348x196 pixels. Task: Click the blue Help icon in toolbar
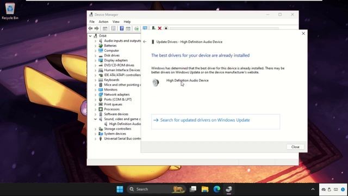(122, 28)
